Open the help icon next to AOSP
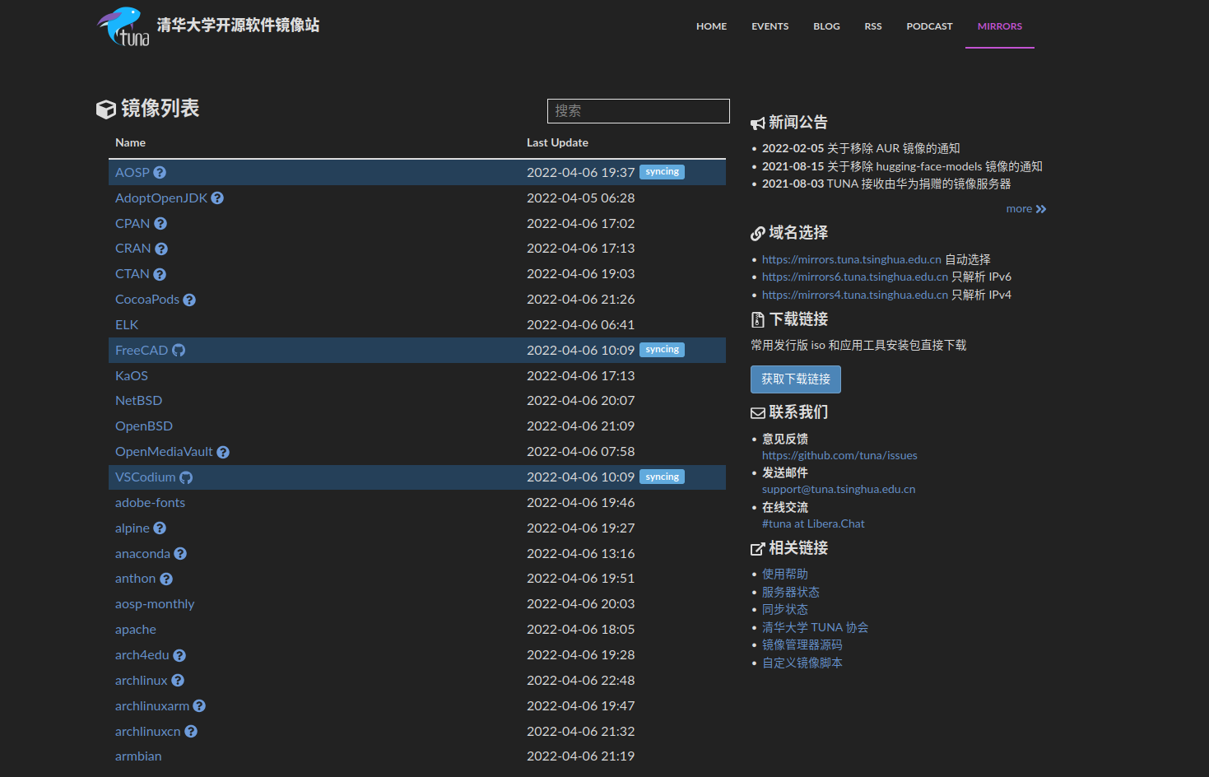The image size is (1209, 777). coord(160,173)
